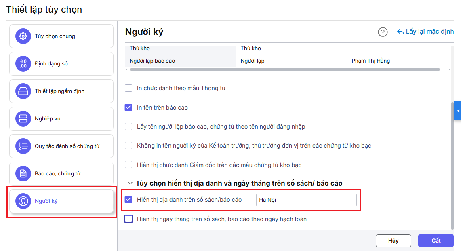
Task: Check Không in tên người ký của Kế toán trưởng
Action: tap(128, 146)
